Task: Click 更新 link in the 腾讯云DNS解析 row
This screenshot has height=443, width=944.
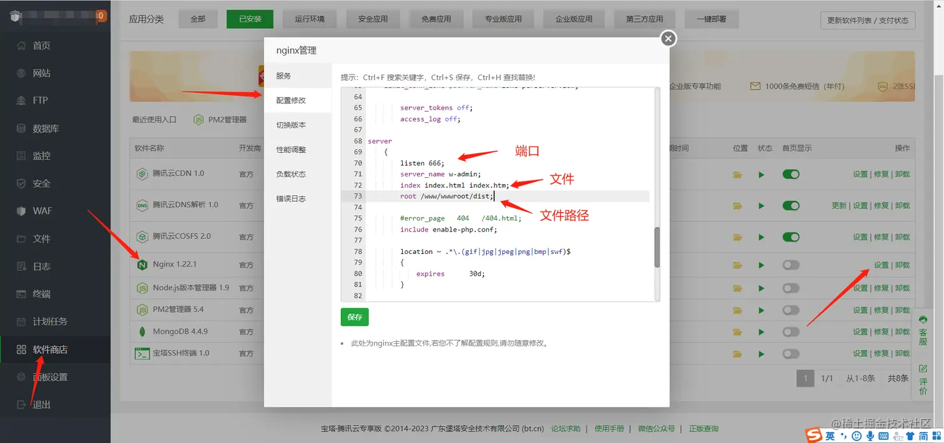Action: 839,206
